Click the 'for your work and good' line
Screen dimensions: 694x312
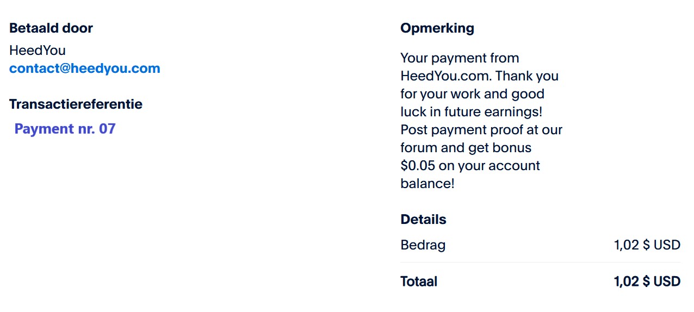tap(472, 94)
